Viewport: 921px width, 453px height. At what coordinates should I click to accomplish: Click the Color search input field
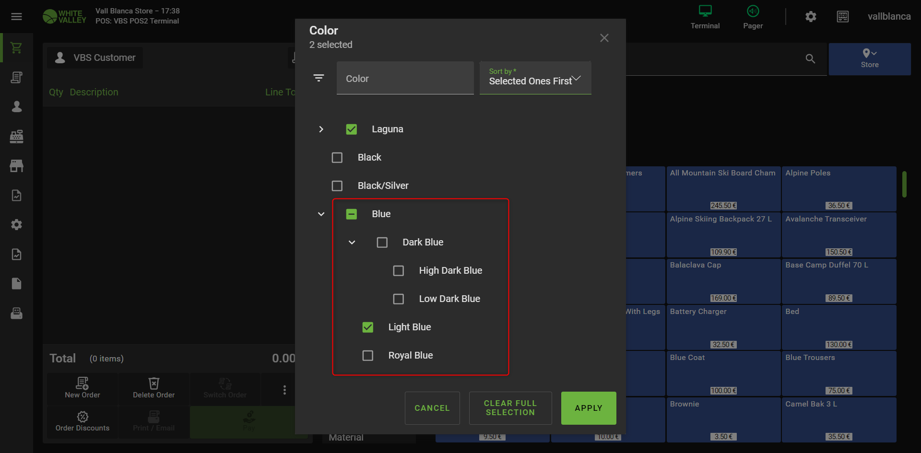405,78
